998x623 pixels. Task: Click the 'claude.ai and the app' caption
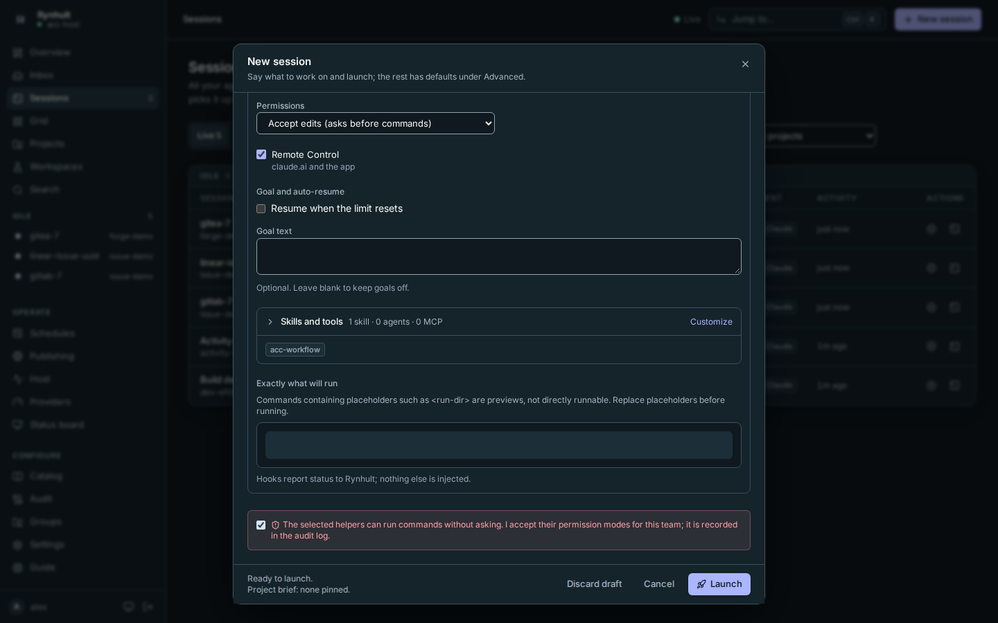[x=313, y=167]
